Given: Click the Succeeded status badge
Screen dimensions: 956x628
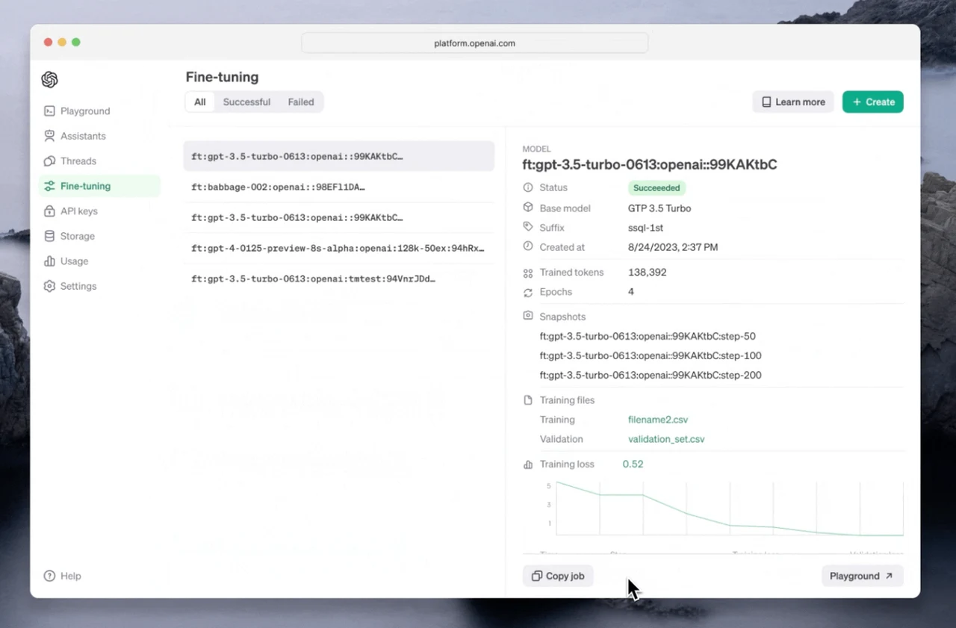Looking at the screenshot, I should point(657,187).
